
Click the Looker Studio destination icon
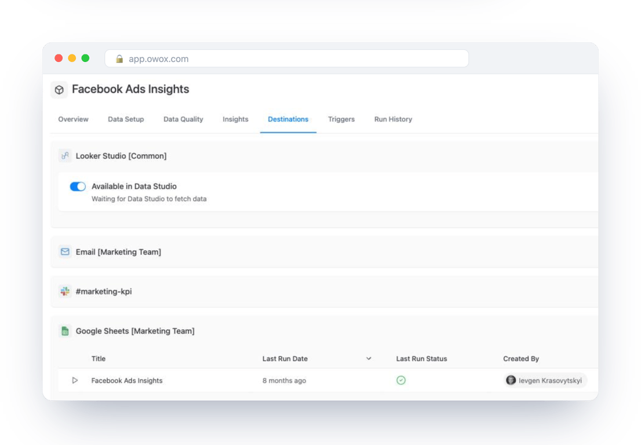[x=65, y=156]
